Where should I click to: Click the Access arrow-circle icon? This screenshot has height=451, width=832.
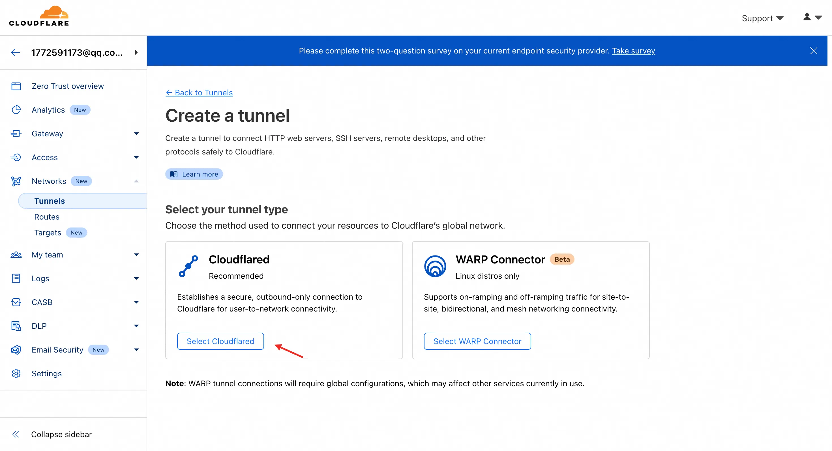16,157
